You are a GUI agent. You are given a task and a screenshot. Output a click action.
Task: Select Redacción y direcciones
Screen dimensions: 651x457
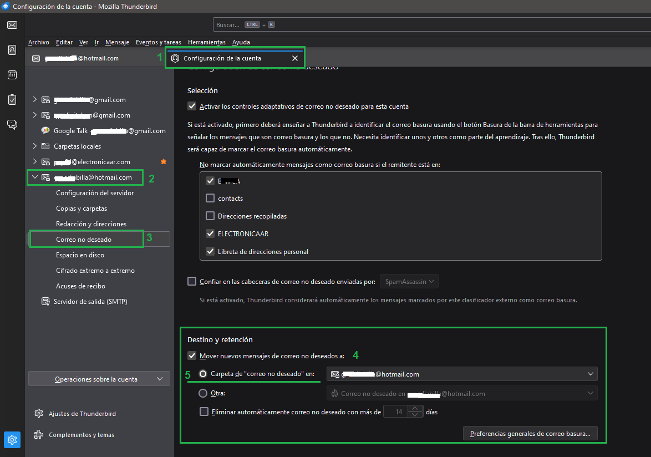[x=91, y=224]
